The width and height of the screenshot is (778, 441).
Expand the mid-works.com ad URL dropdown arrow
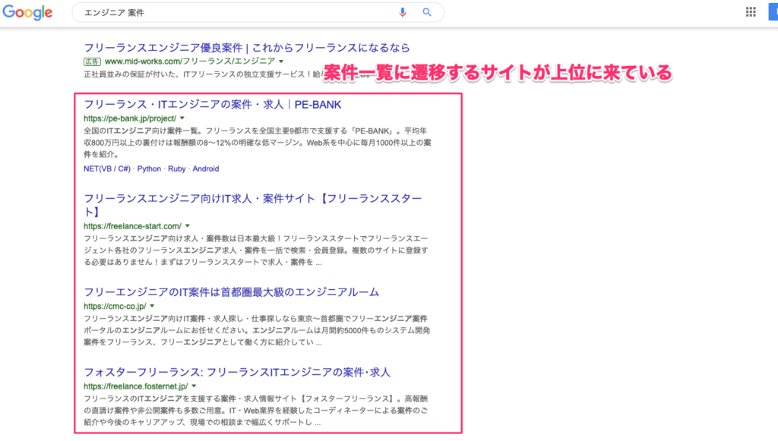(281, 61)
